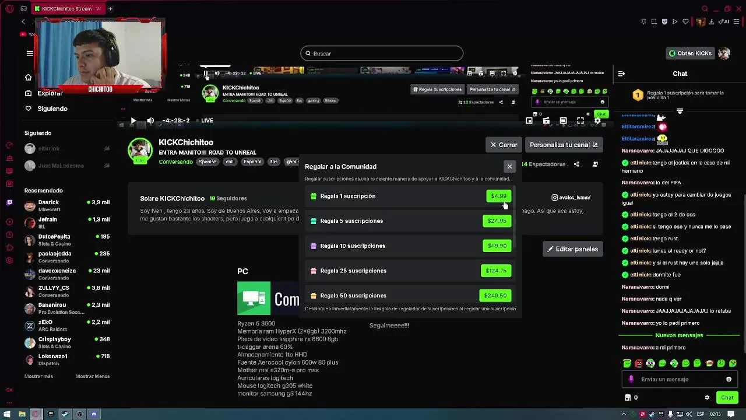Open recommended channel paolaojedda
Image resolution: width=746 pixels, height=420 pixels.
67,257
